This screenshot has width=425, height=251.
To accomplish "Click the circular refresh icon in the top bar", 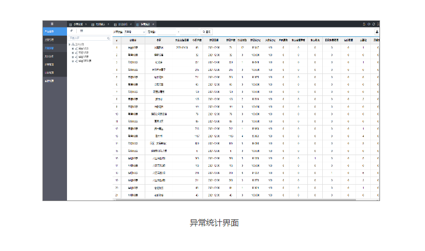I will pyautogui.click(x=373, y=24).
